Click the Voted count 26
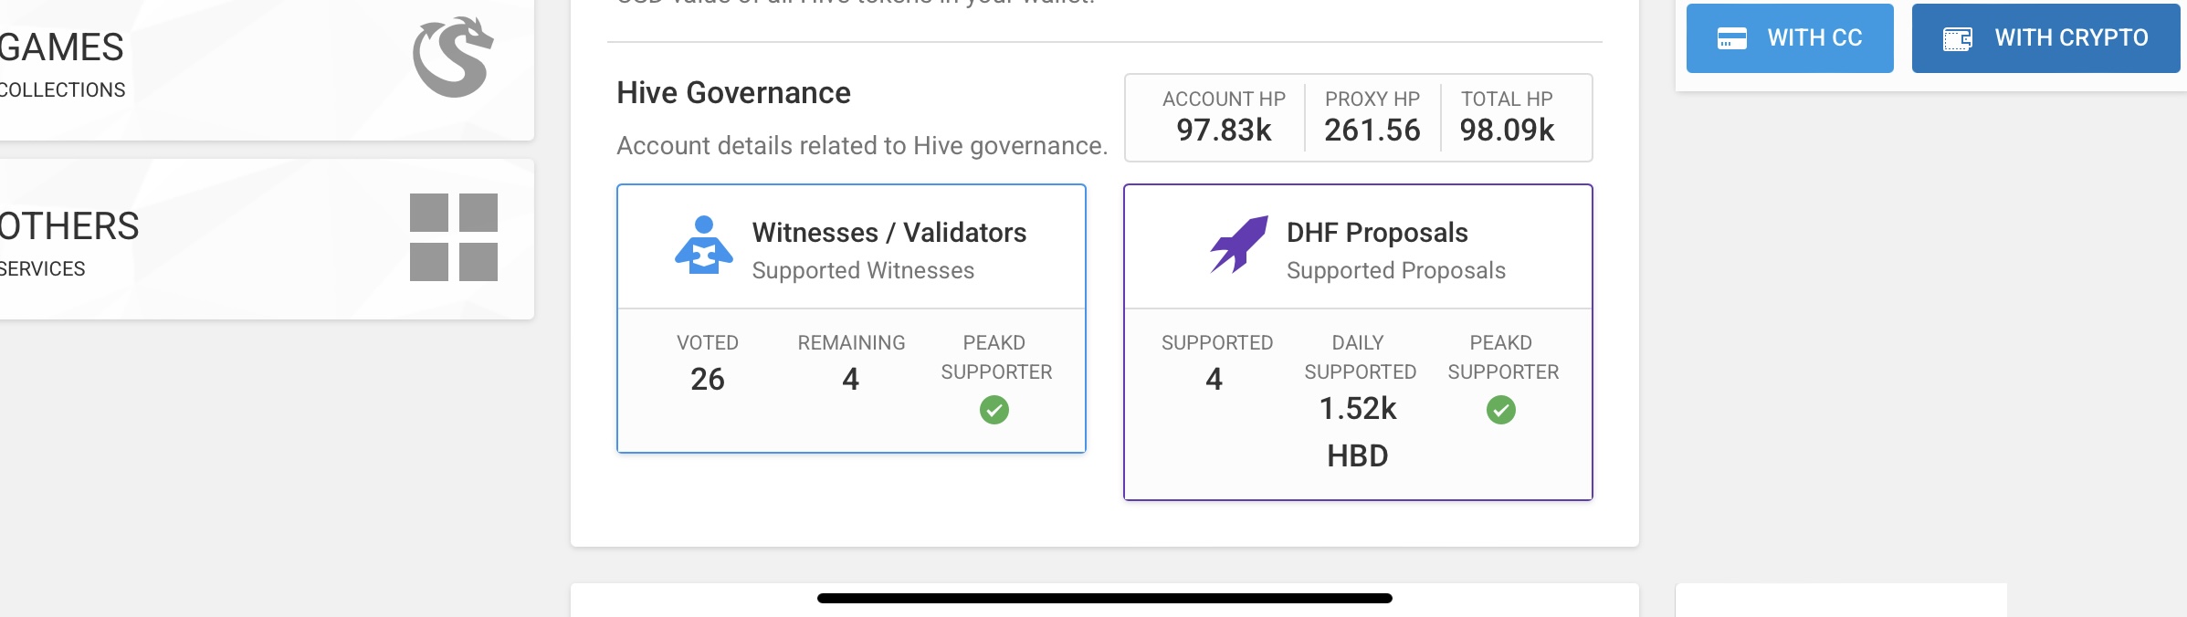 (x=707, y=380)
